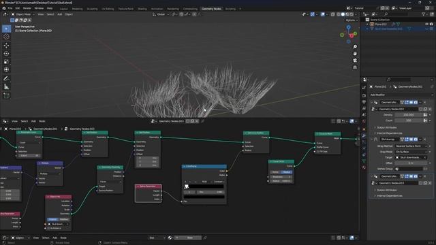This screenshot has width=436, height=245.
Task: Toggle As Instance checkbox on Object Info node
Action: 49,229
